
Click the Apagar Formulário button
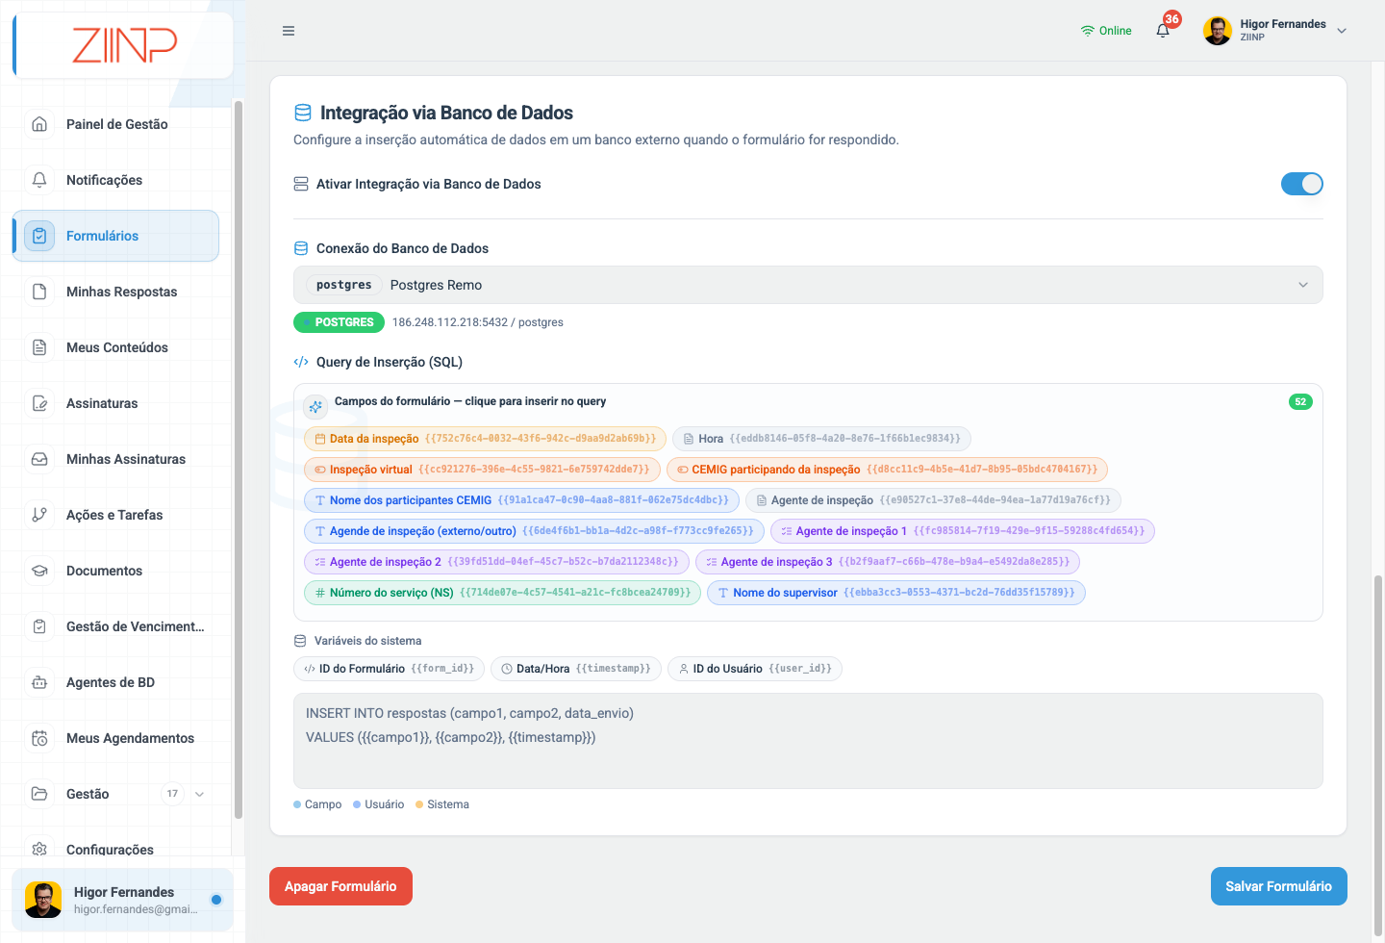tap(340, 886)
